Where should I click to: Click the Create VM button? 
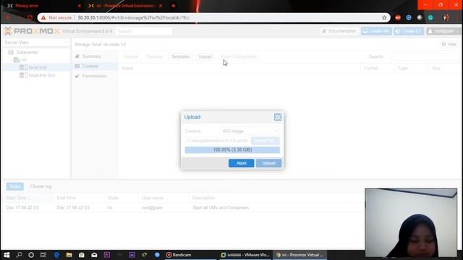click(376, 31)
